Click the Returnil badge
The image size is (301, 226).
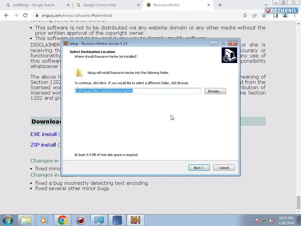(282, 10)
